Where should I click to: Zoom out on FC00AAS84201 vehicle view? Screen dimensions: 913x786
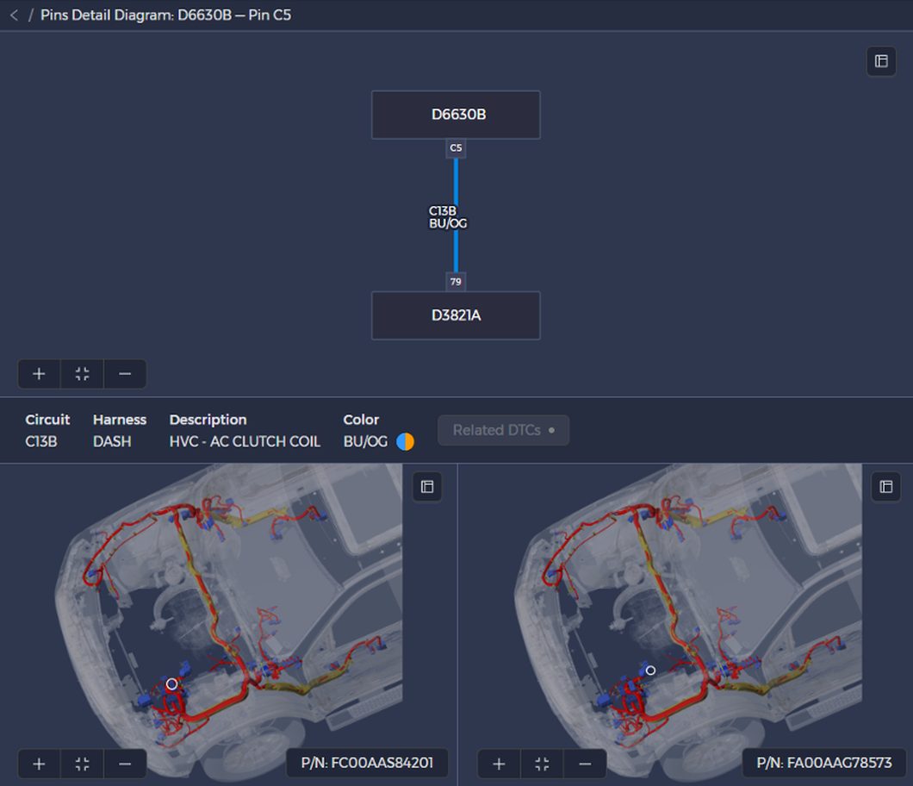pos(125,764)
